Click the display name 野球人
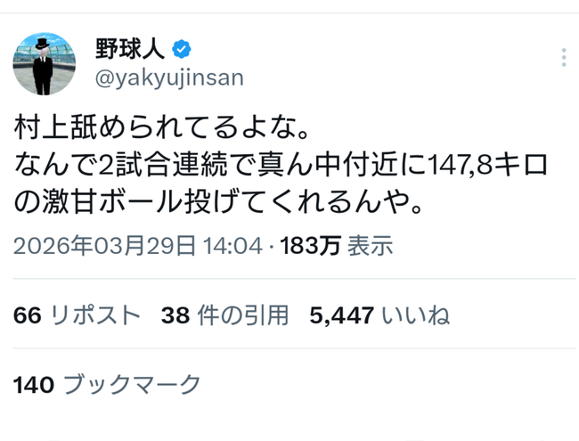Screen dimensions: 579x441 130,49
